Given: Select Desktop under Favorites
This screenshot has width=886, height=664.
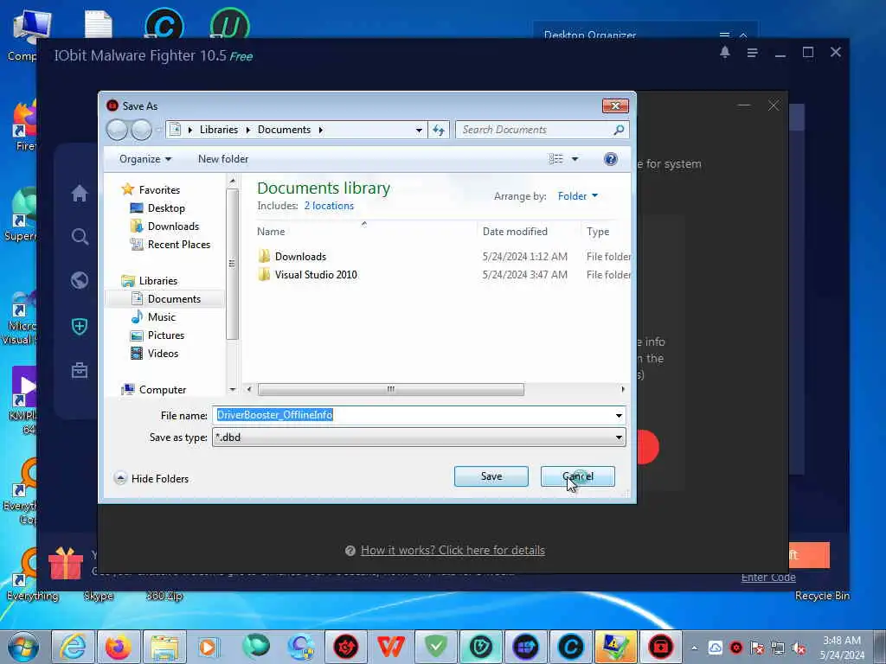Looking at the screenshot, I should click(x=166, y=208).
